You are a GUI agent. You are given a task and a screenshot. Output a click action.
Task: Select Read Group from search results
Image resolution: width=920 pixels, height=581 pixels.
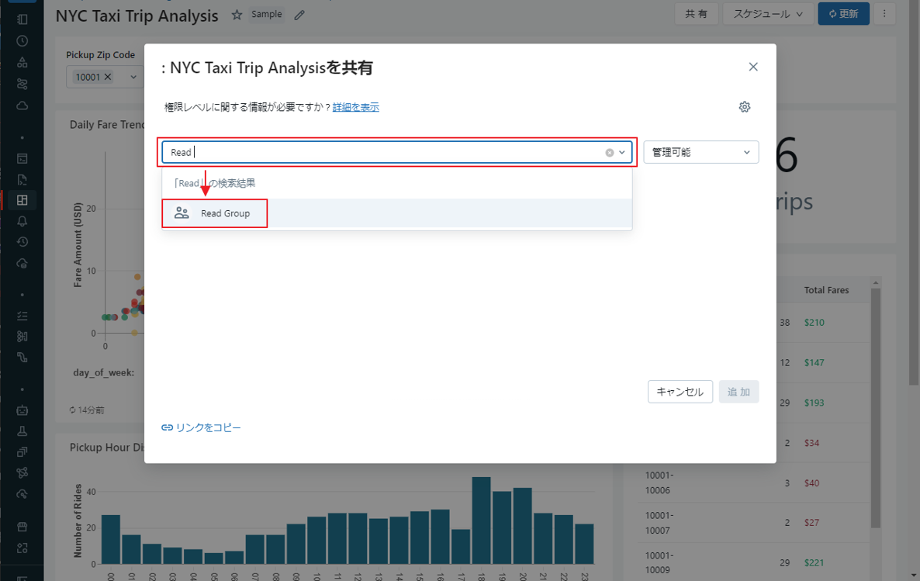point(225,213)
